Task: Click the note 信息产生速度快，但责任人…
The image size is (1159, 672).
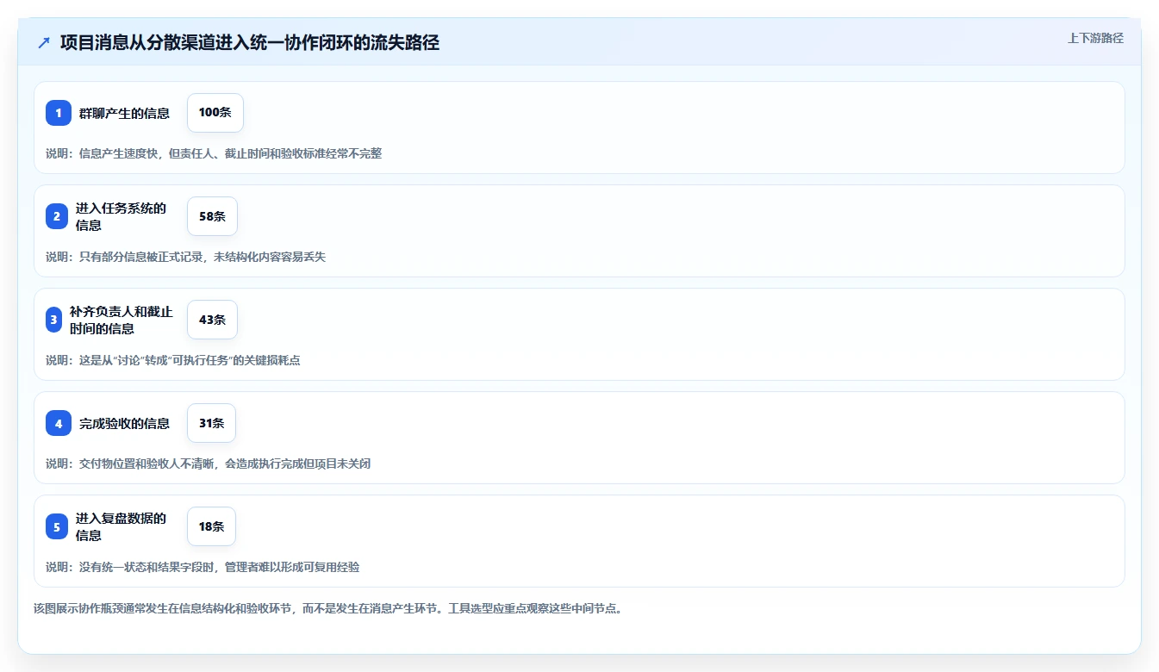Action: (x=214, y=153)
